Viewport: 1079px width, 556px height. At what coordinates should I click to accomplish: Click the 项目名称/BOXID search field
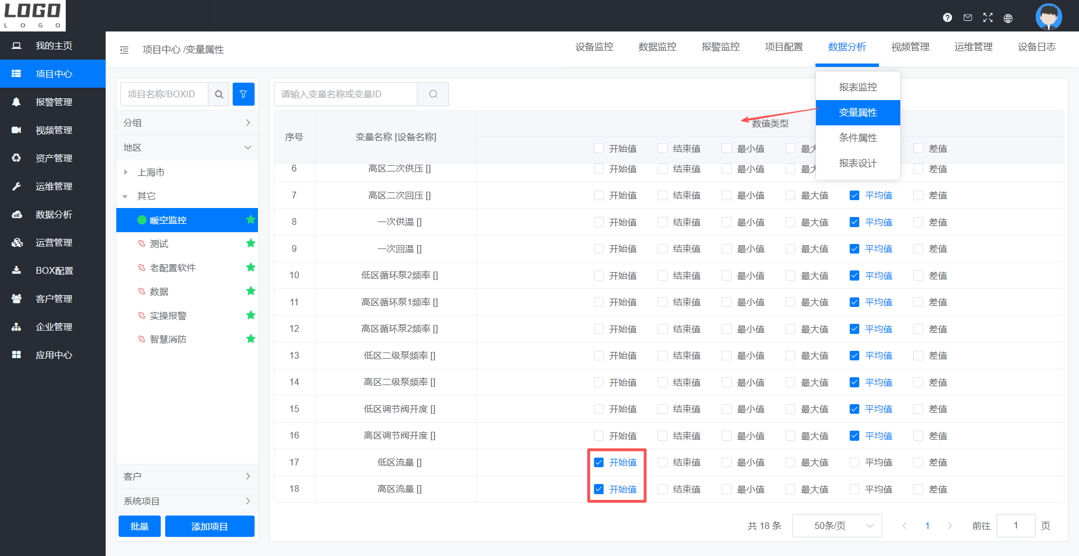click(164, 94)
